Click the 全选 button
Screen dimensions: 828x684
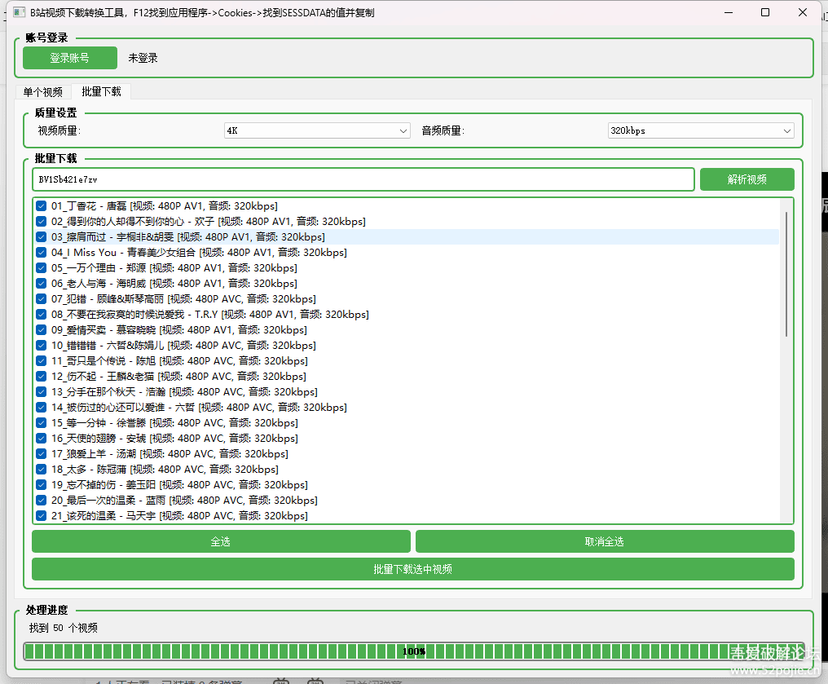[221, 541]
